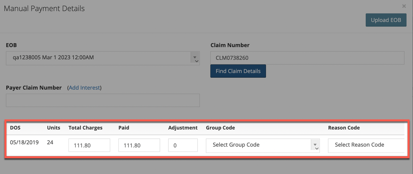This screenshot has height=174, width=413.
Task: Focus the Claim Number input field
Action: (307, 58)
